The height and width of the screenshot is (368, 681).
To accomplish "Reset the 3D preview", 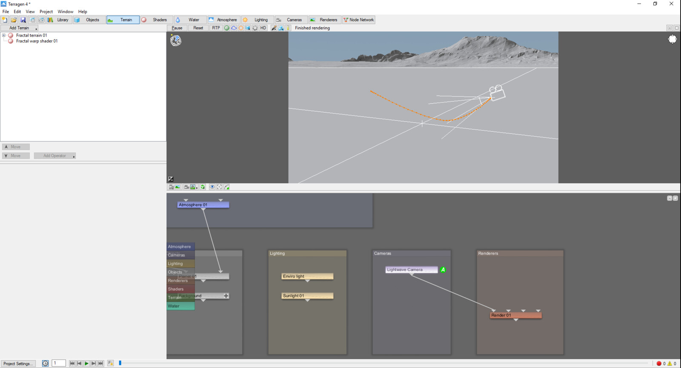I will click(198, 28).
